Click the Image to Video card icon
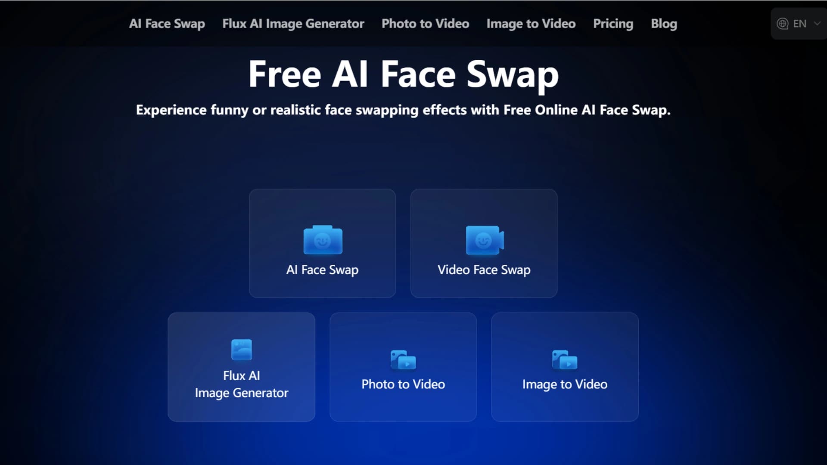Screen dimensions: 827x465 pyautogui.click(x=565, y=360)
